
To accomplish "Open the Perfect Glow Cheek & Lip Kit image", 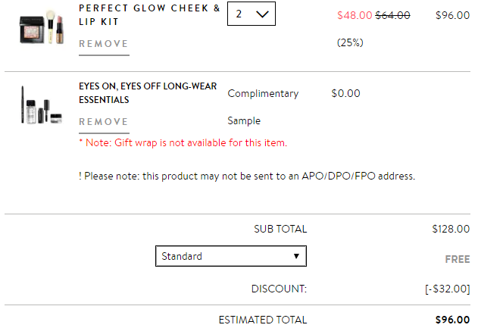I will click(42, 27).
